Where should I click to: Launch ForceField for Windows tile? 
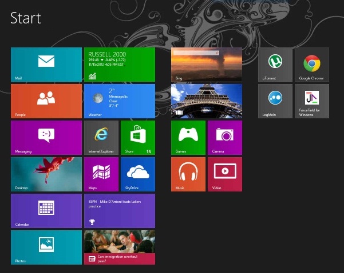pyautogui.click(x=312, y=101)
